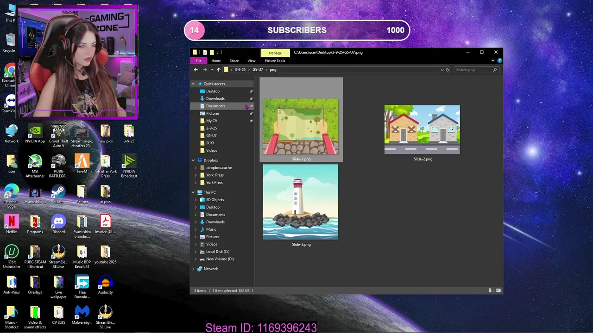Viewport: 593px width, 333px height.
Task: Go up one folder level in Explorer
Action: [219, 70]
